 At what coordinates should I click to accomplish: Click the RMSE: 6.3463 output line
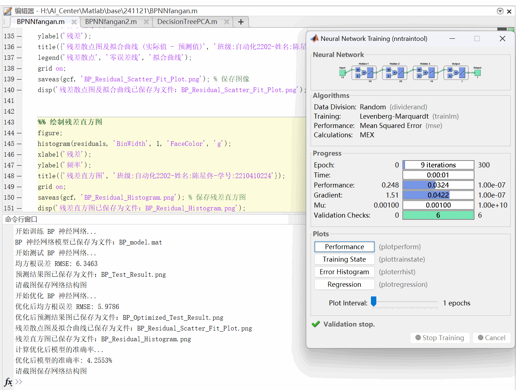pyautogui.click(x=56, y=264)
